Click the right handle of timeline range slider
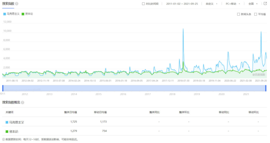Image resolution: width=270 pixels, height=143 pixels. click(266, 88)
